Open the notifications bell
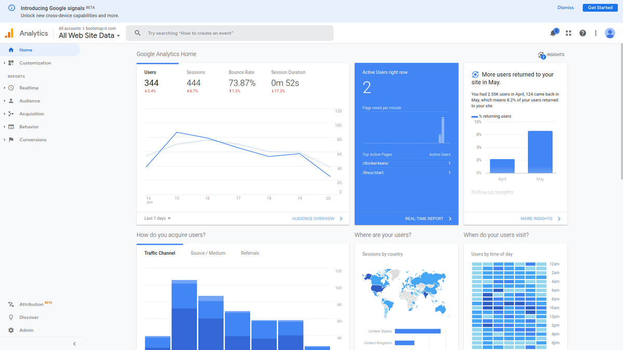The image size is (623, 350). pyautogui.click(x=553, y=33)
